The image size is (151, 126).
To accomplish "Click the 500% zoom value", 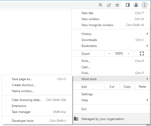I will [119, 53].
